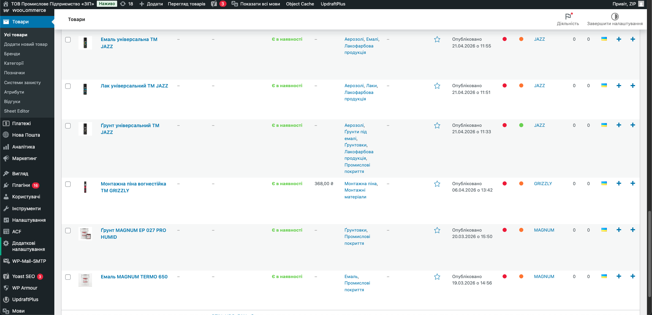Image resolution: width=652 pixels, height=315 pixels.
Task: Toggle featured star for Ґрунт MAGNUM EP 027
Action: [x=437, y=231]
